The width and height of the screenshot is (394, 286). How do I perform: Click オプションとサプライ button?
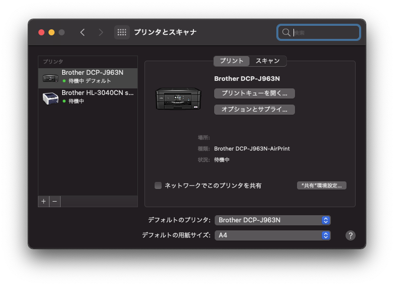254,110
